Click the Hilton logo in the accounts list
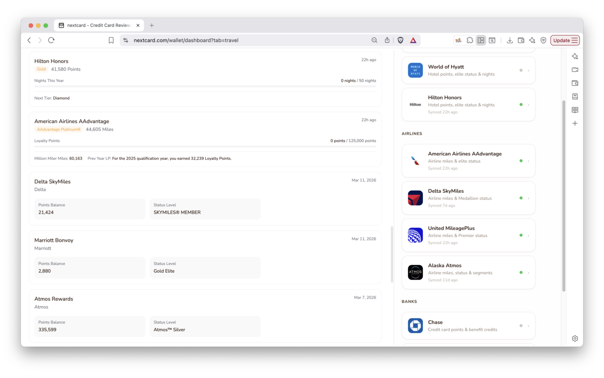Image resolution: width=604 pixels, height=378 pixels. (x=415, y=104)
